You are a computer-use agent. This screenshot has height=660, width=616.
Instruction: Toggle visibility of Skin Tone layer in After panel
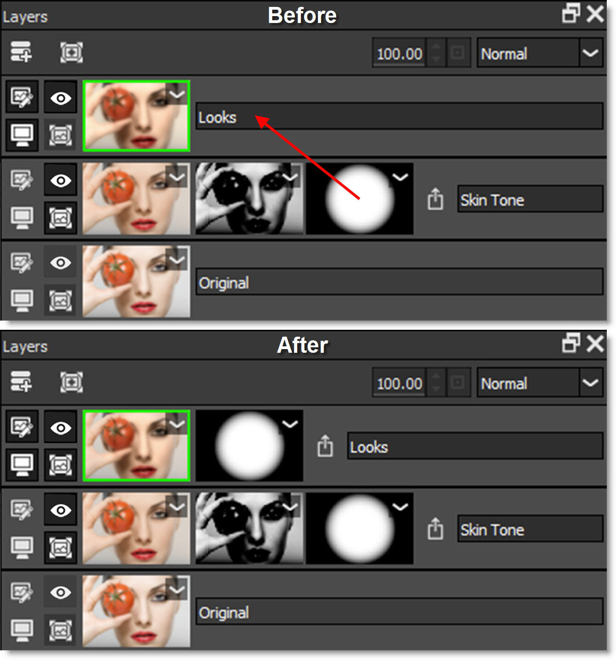point(61,510)
